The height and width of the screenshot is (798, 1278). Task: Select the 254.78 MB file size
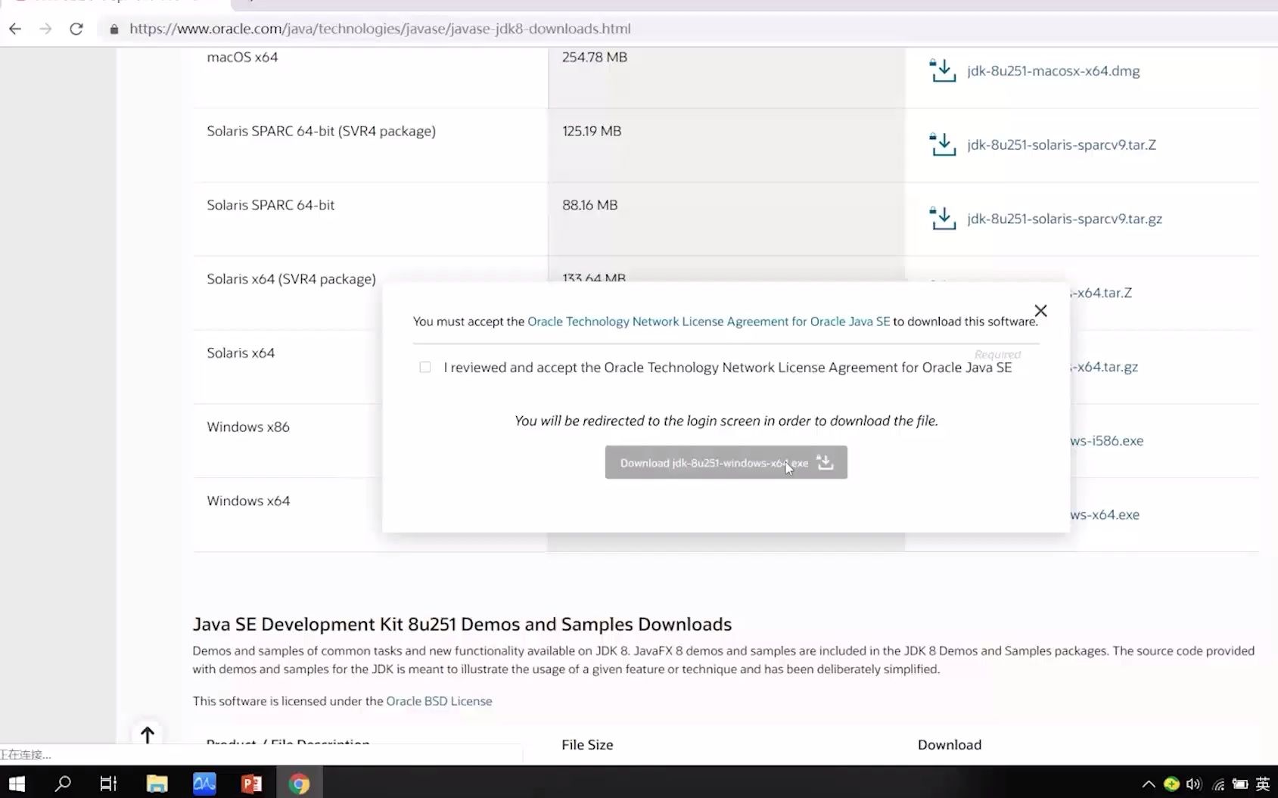tap(595, 57)
